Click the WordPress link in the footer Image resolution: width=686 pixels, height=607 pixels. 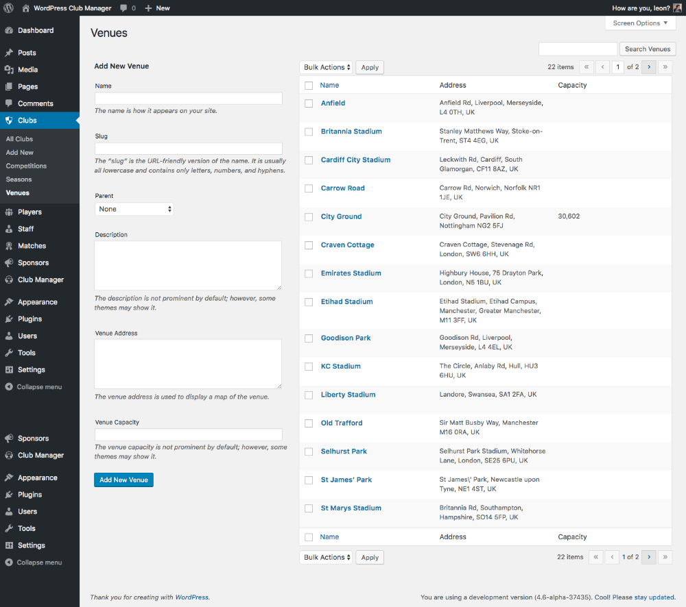191,597
